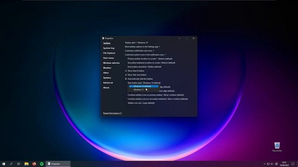298x167 pixels.
Task: Launch File Explorer from the taskbar
Action: pos(27,164)
